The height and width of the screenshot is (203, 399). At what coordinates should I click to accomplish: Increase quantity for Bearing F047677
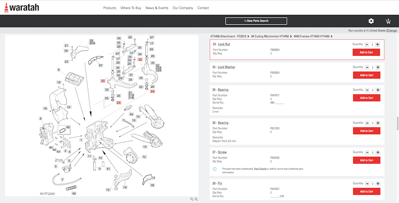point(378,90)
